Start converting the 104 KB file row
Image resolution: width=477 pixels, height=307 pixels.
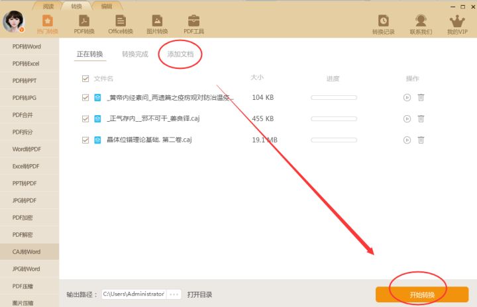click(407, 98)
